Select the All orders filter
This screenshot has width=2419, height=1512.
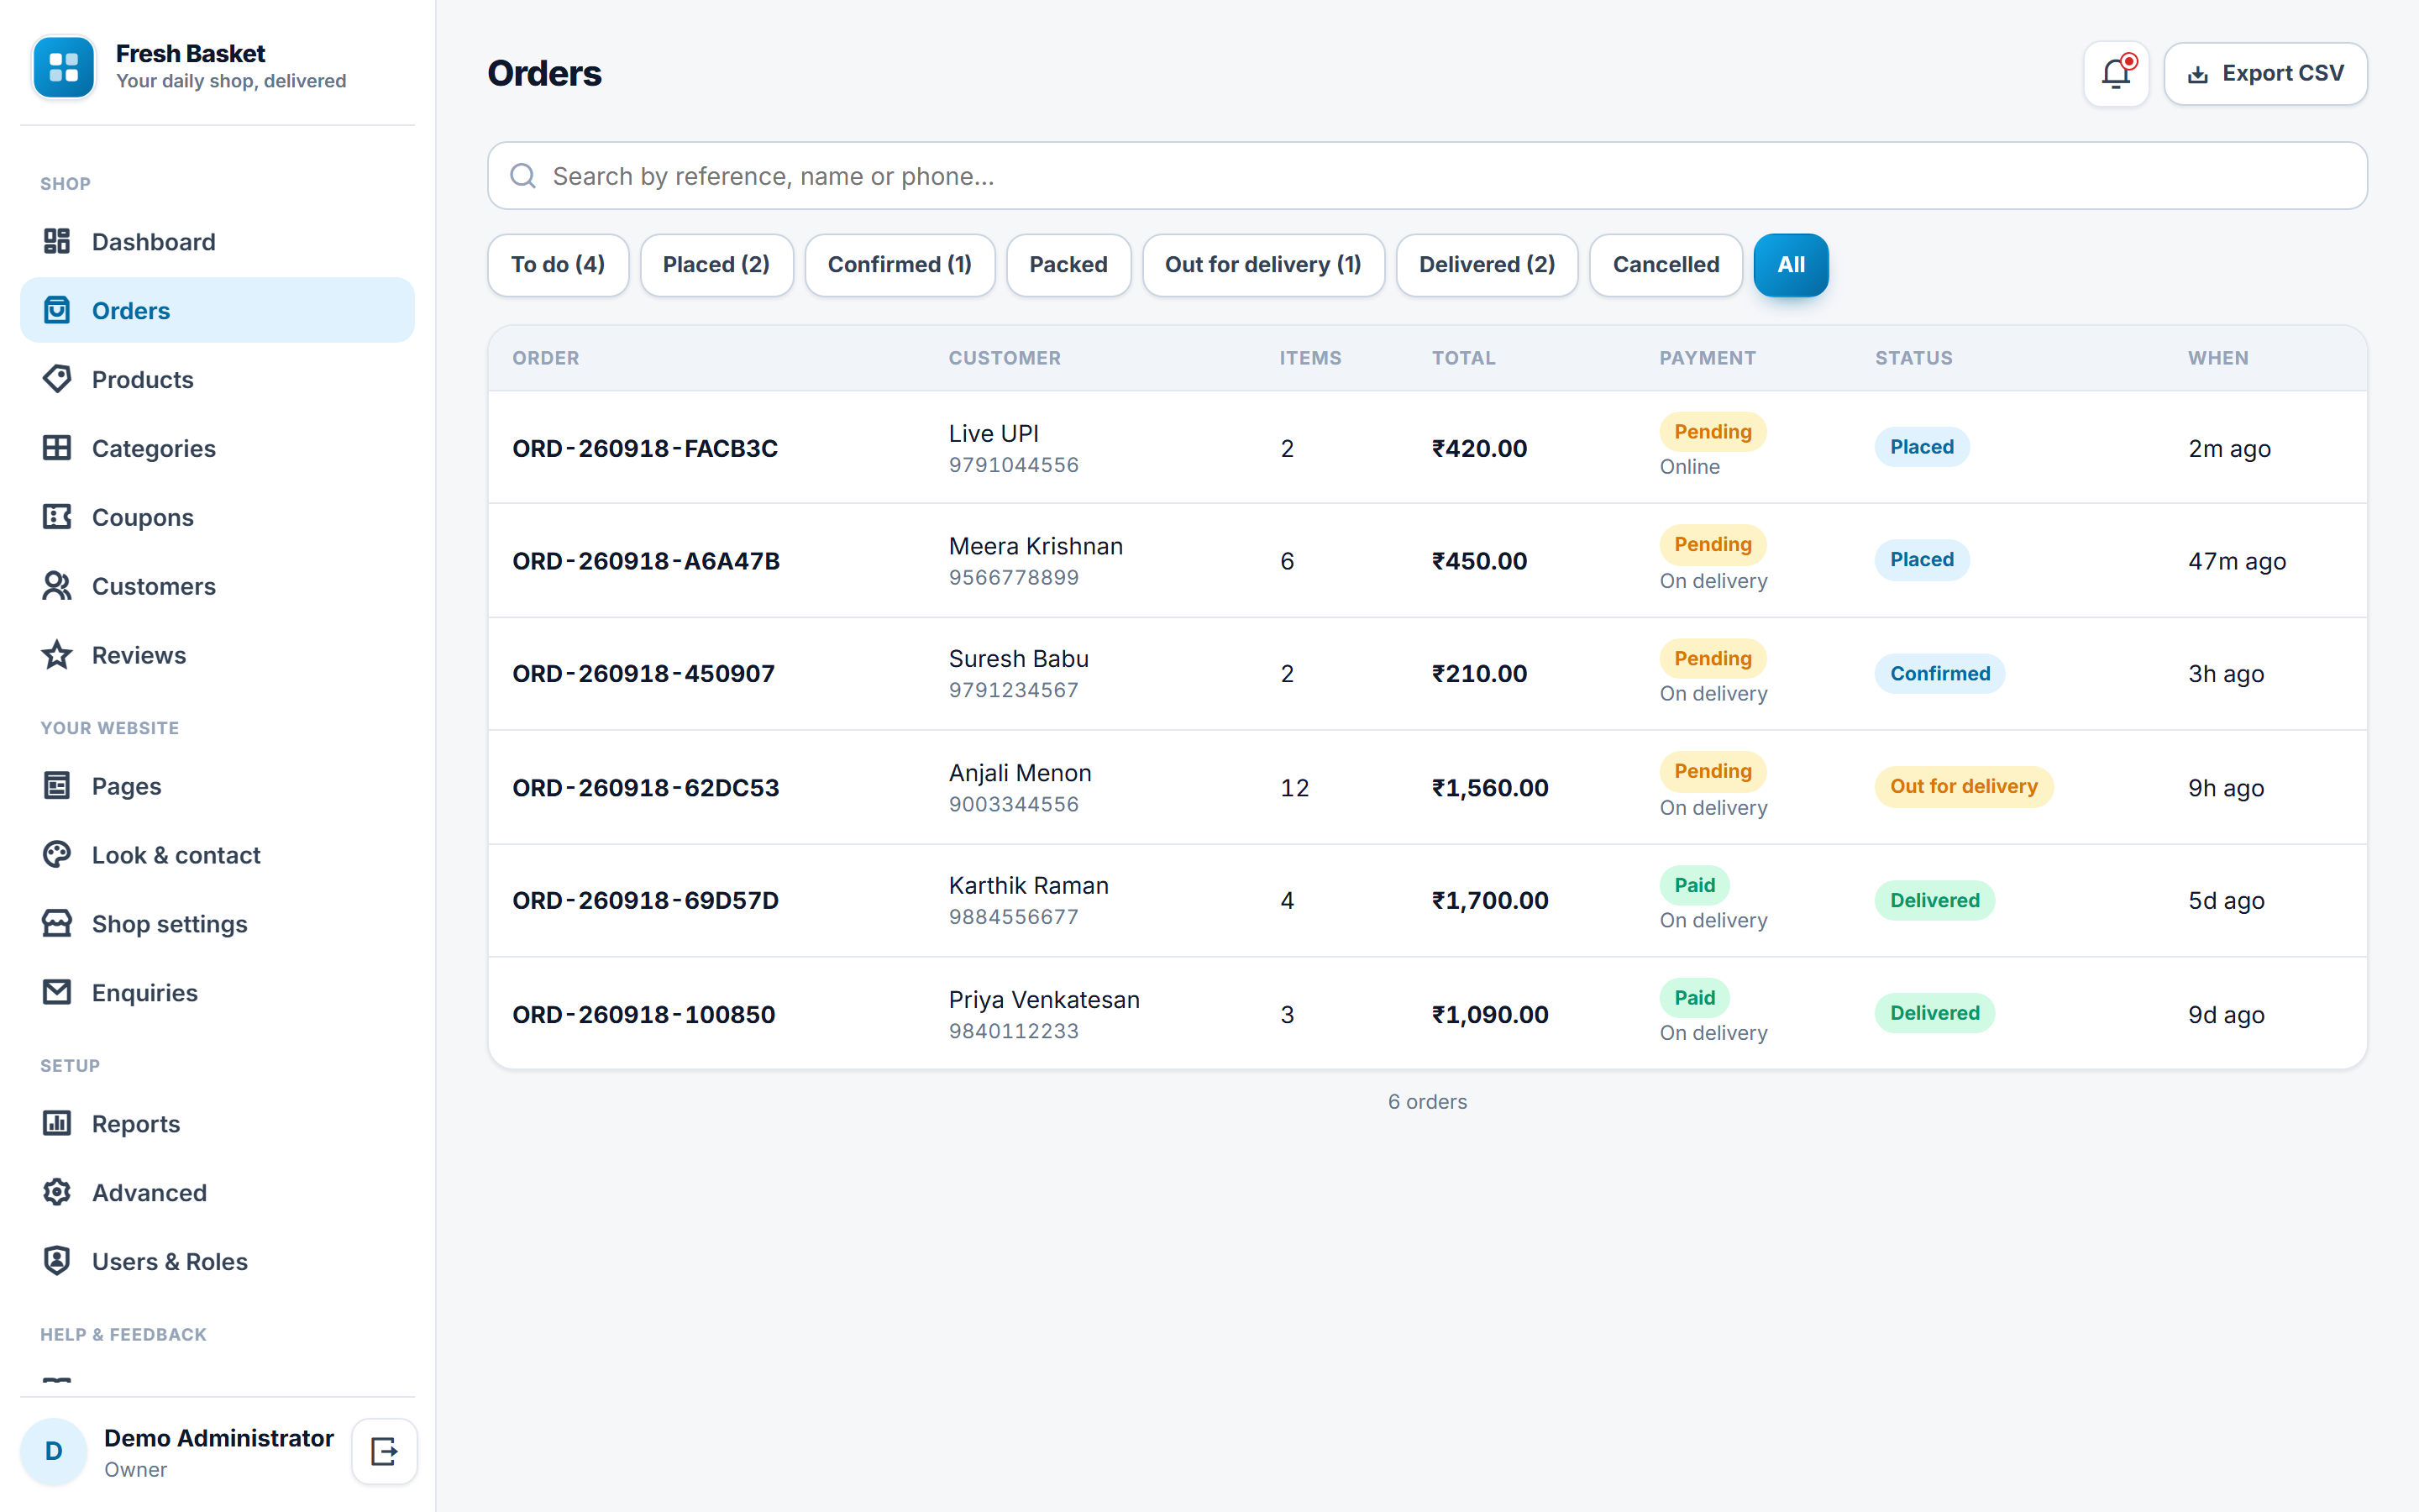tap(1792, 265)
